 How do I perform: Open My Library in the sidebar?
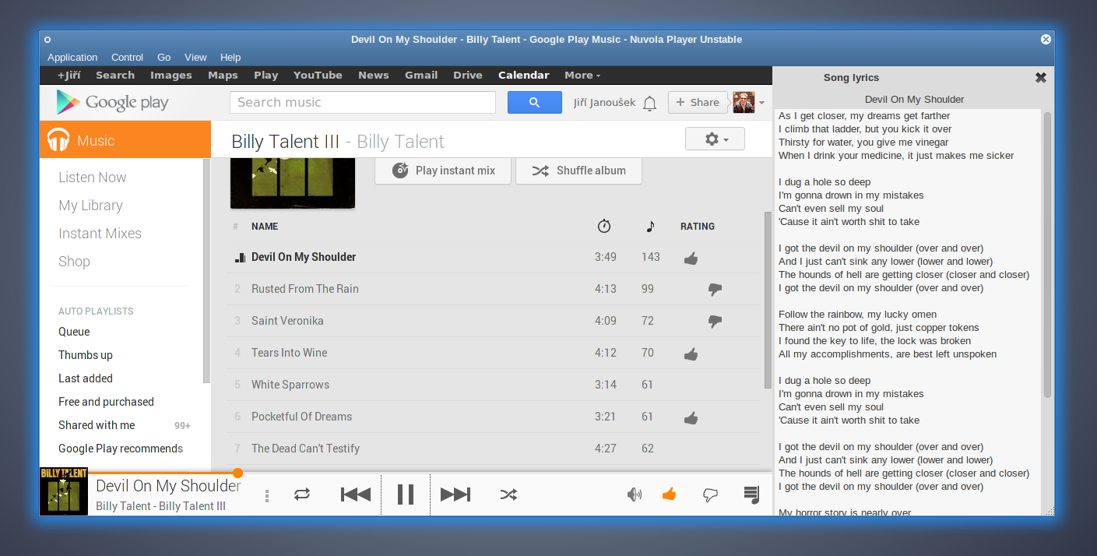[x=90, y=206]
